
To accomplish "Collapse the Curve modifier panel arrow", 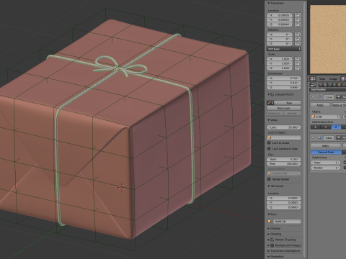I will coord(313,97).
